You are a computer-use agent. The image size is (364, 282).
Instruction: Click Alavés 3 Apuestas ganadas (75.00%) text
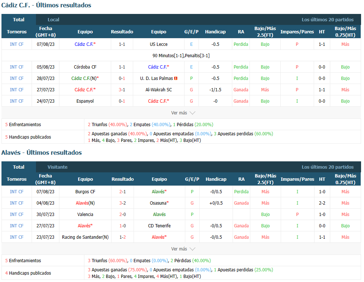(117, 270)
